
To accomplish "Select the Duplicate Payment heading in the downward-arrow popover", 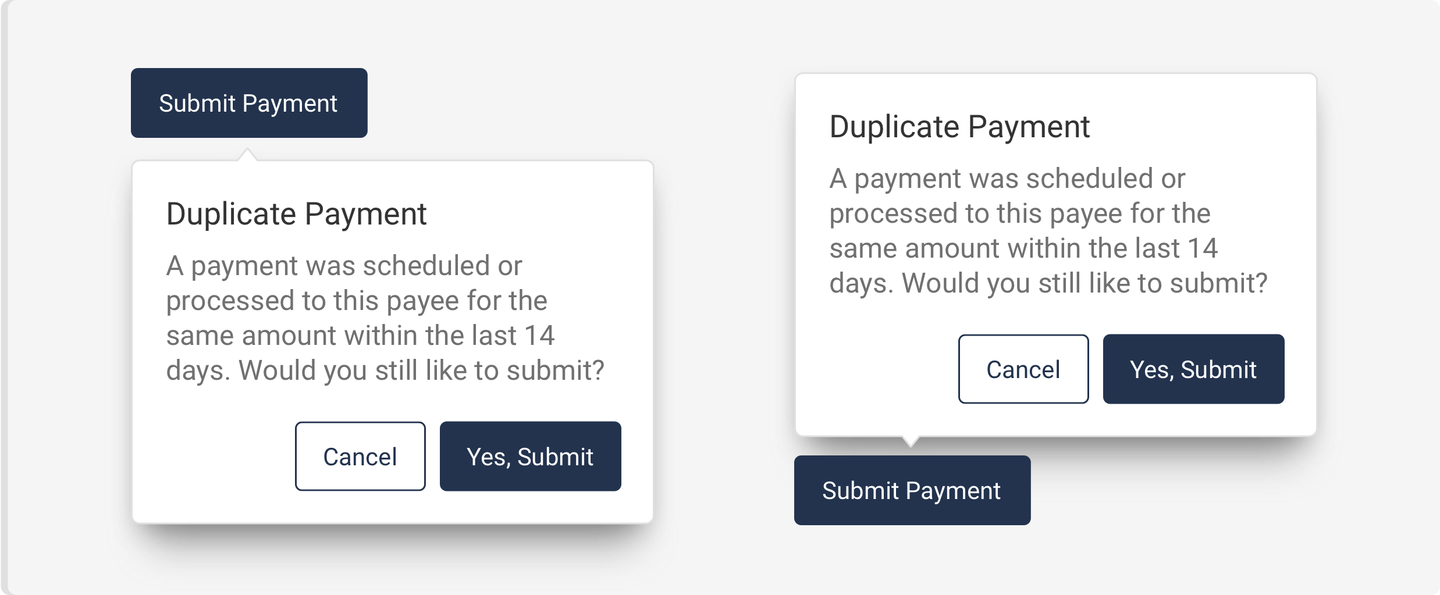I will tap(959, 127).
